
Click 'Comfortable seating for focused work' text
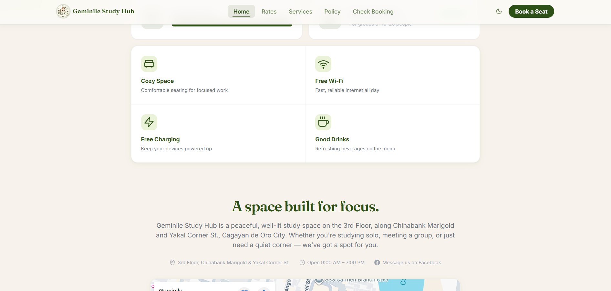click(184, 90)
